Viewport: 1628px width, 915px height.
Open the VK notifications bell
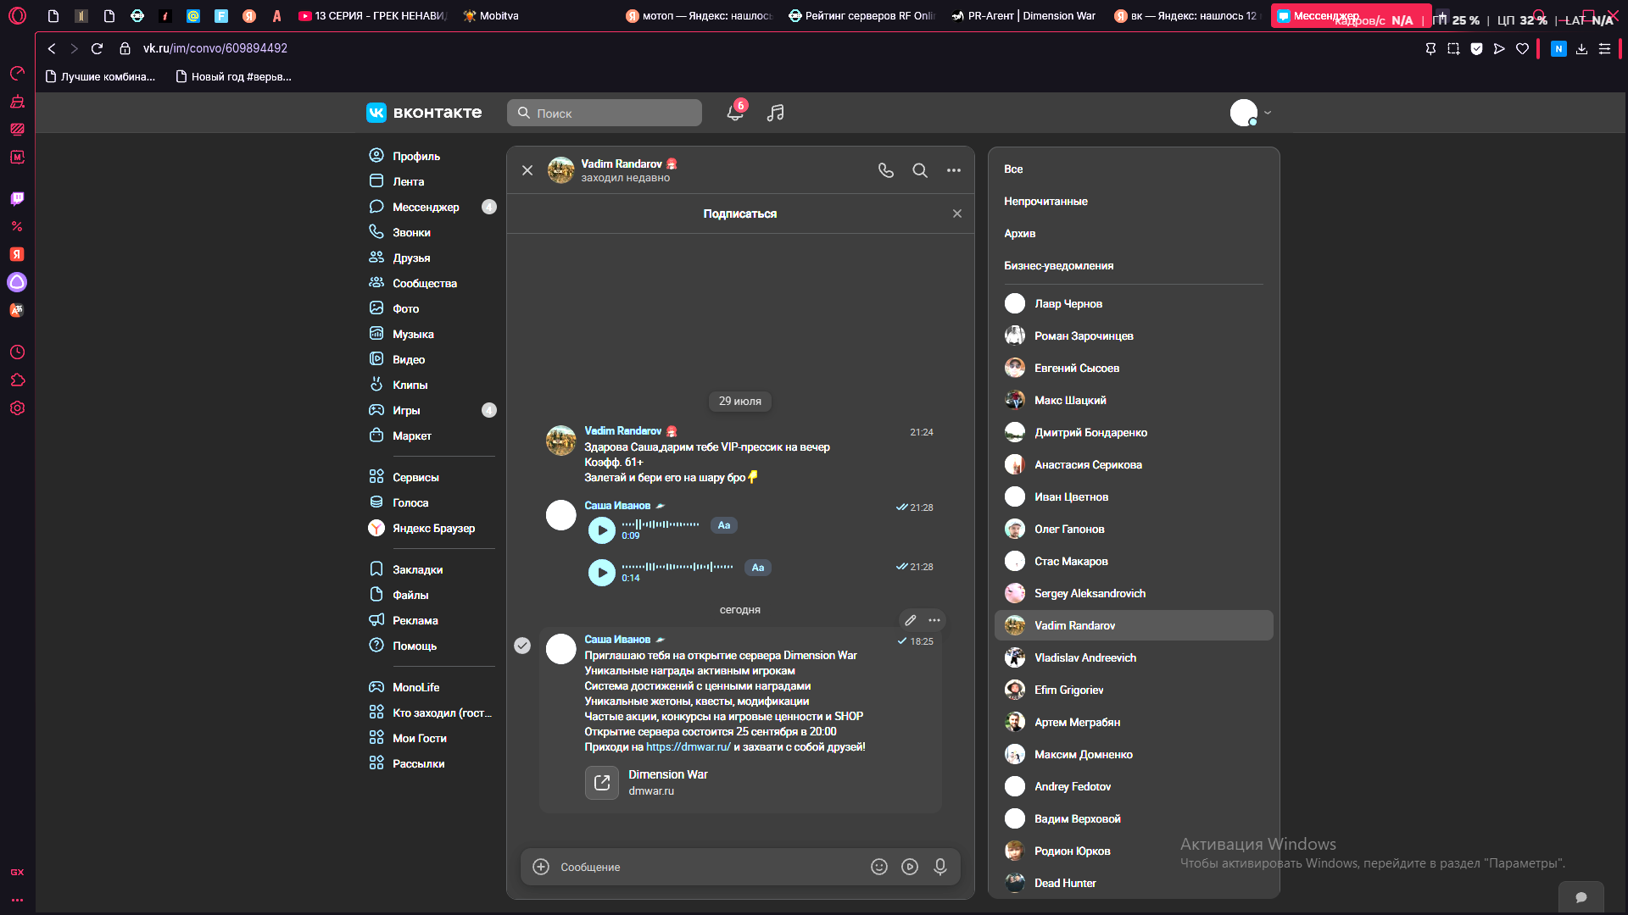tap(735, 113)
